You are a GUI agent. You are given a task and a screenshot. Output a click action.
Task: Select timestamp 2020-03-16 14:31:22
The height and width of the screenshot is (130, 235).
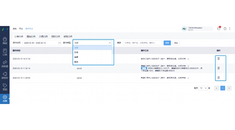(x=21, y=59)
